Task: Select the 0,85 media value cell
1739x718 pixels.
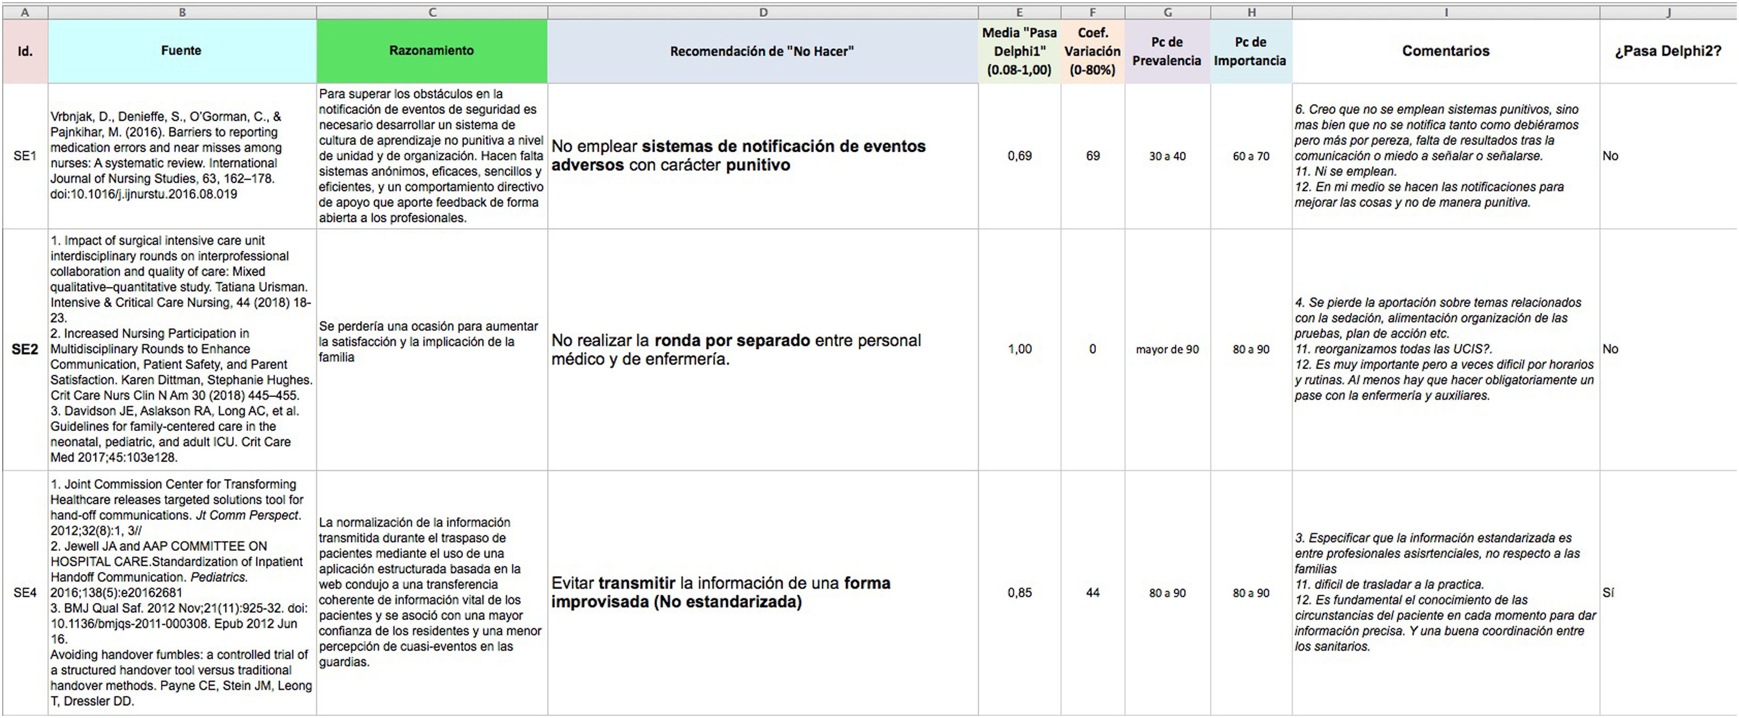Action: [x=1019, y=593]
